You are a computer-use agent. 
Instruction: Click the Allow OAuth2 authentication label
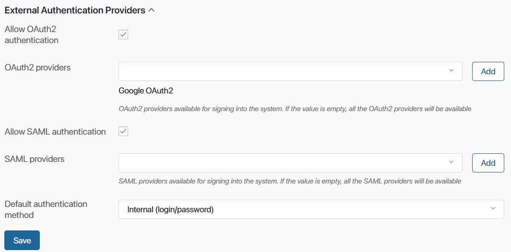pyautogui.click(x=32, y=35)
